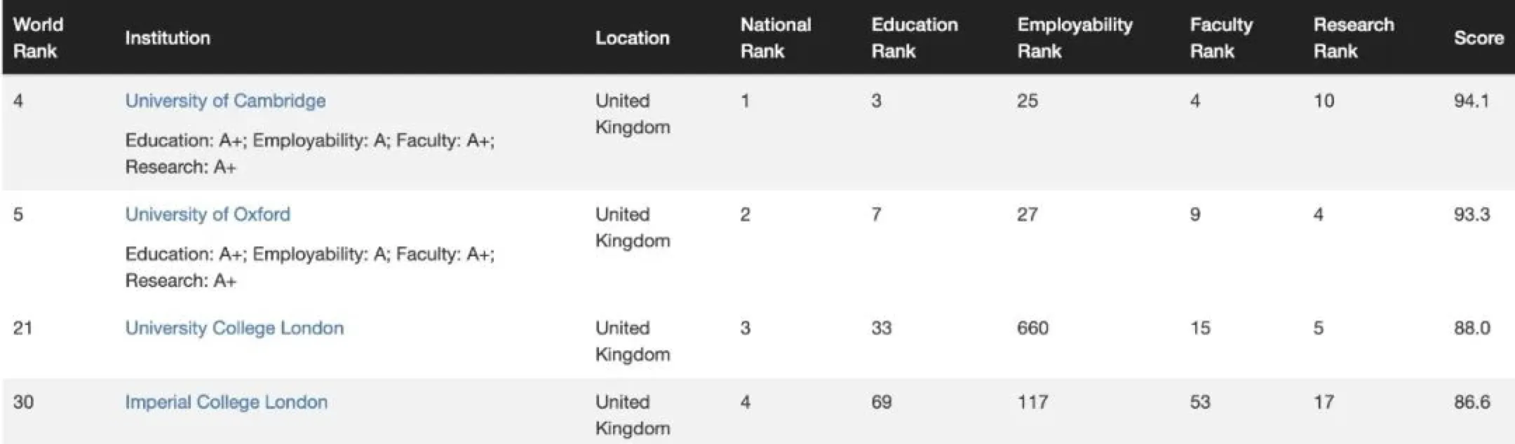Select Cambridge's score value 94.1
Viewport: 1515px width, 444px height.
[1471, 101]
